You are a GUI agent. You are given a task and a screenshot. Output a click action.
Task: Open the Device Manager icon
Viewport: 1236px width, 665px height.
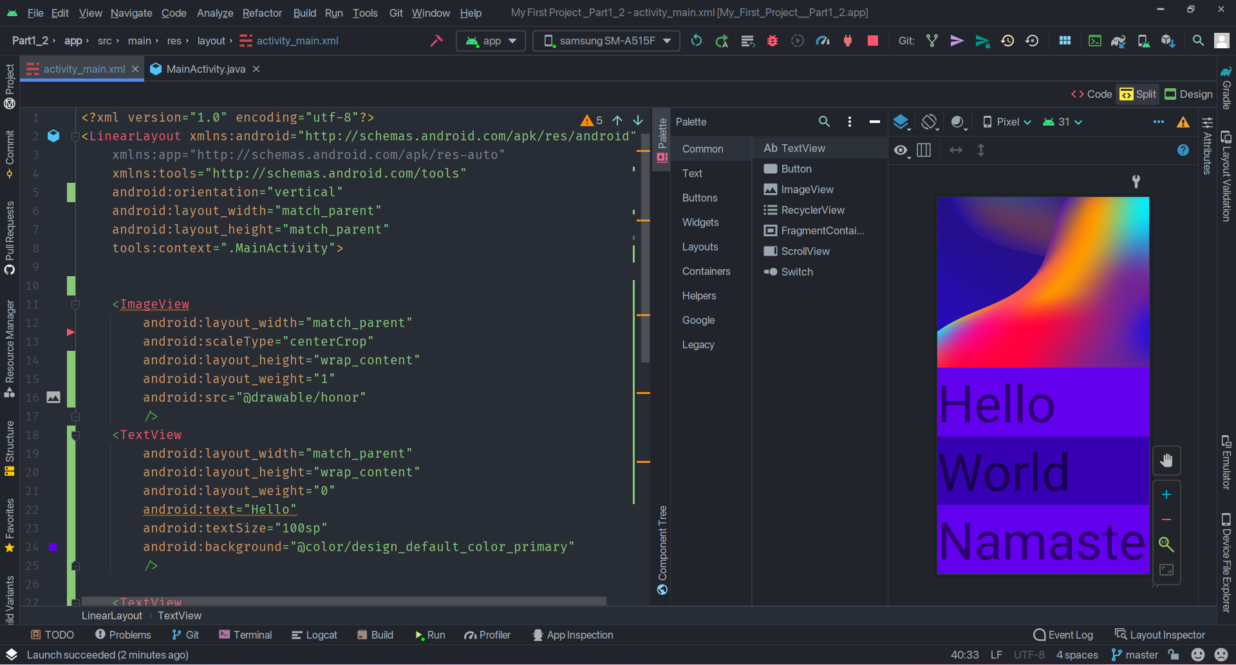(1143, 41)
